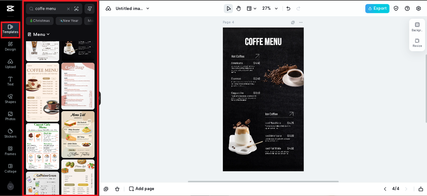Collapse the templates side panel handle
427x196 pixels.
coord(99,98)
